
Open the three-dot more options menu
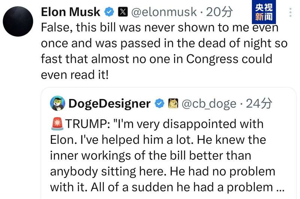291,13
